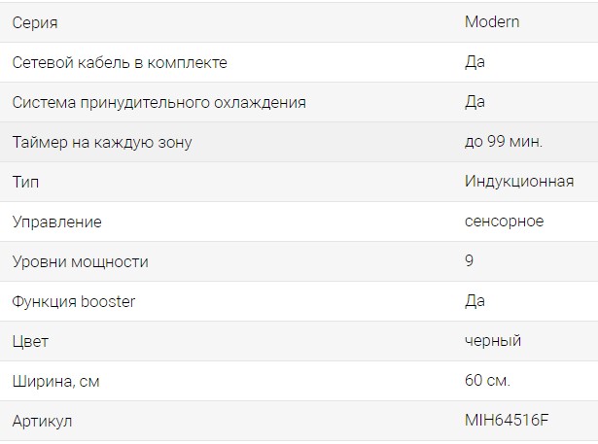Click the 'Тип' row label

pyautogui.click(x=26, y=182)
